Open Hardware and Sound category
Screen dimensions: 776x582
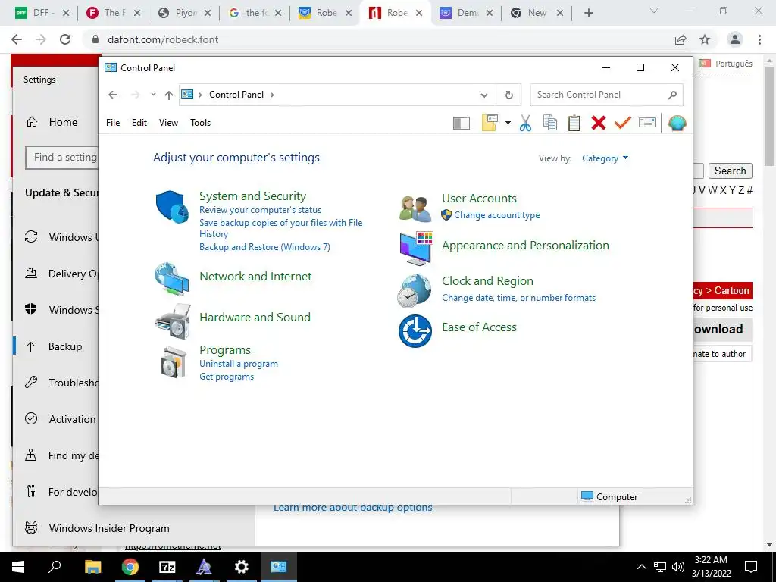tap(255, 318)
